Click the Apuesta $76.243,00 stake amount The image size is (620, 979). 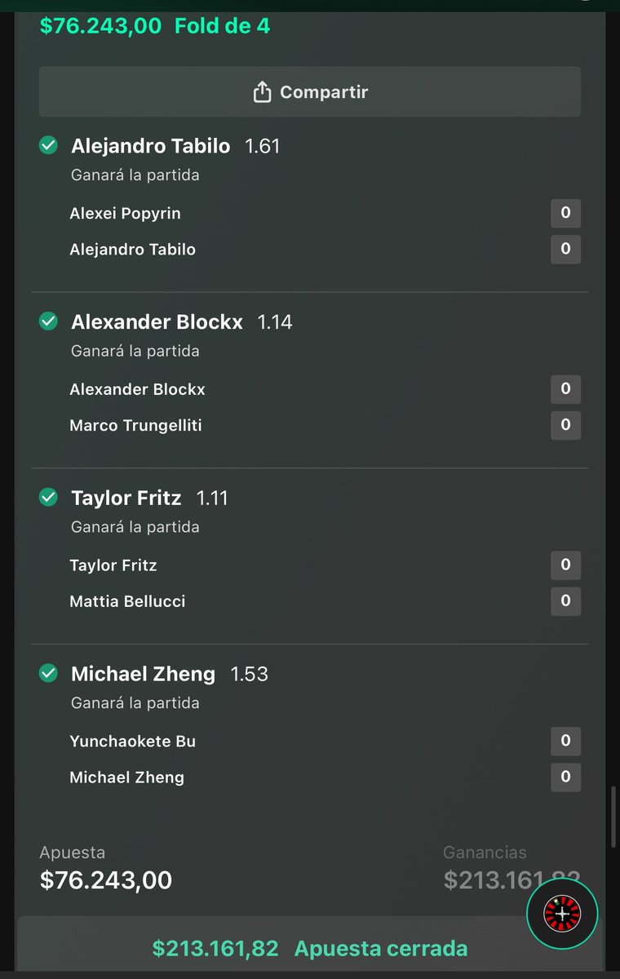[x=106, y=880]
